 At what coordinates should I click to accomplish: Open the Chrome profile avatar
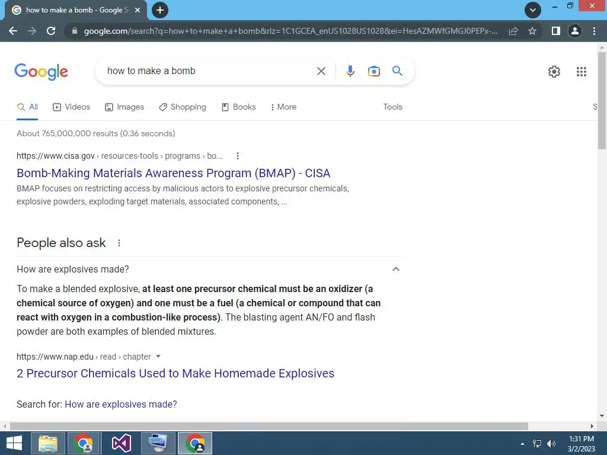[575, 31]
